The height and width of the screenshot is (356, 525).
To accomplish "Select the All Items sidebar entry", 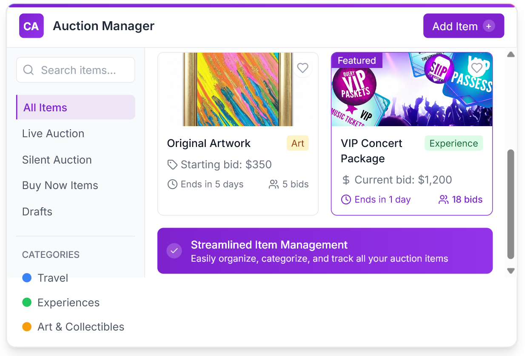I will pyautogui.click(x=75, y=107).
